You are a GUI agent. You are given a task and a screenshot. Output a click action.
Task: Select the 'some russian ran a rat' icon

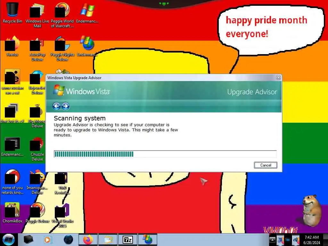pos(12,82)
